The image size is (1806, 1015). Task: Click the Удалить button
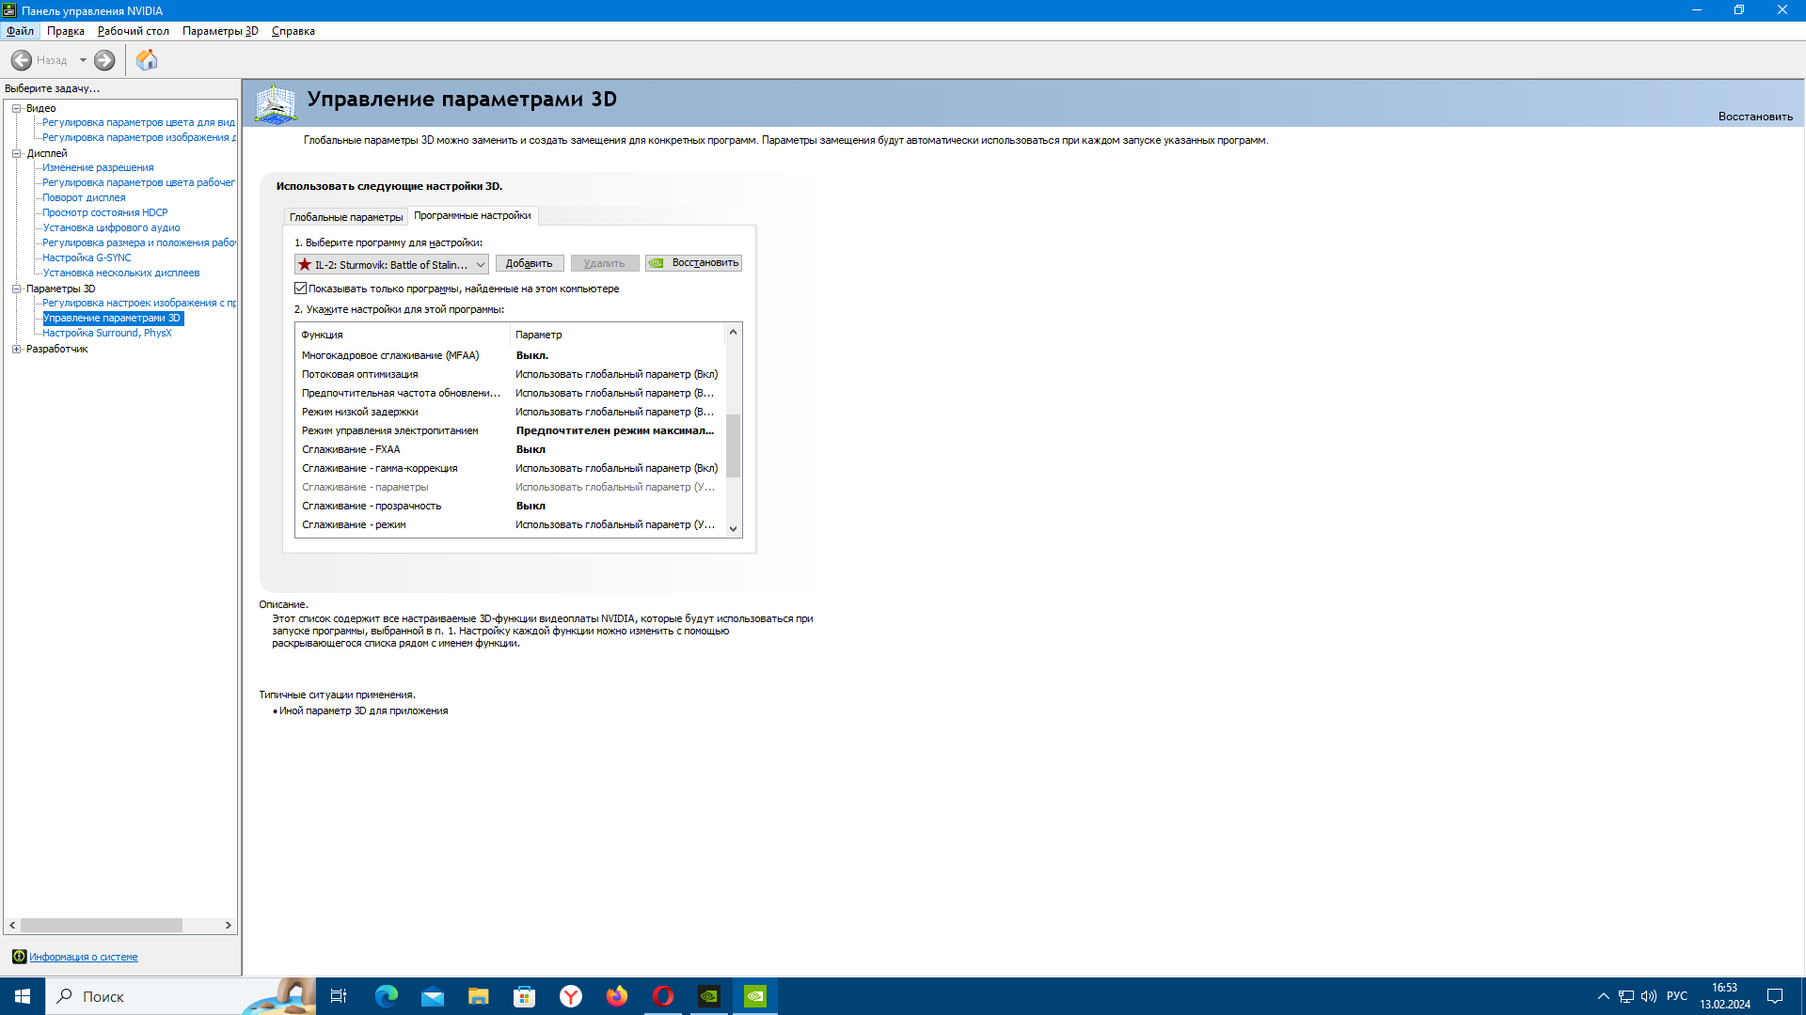[x=604, y=263]
